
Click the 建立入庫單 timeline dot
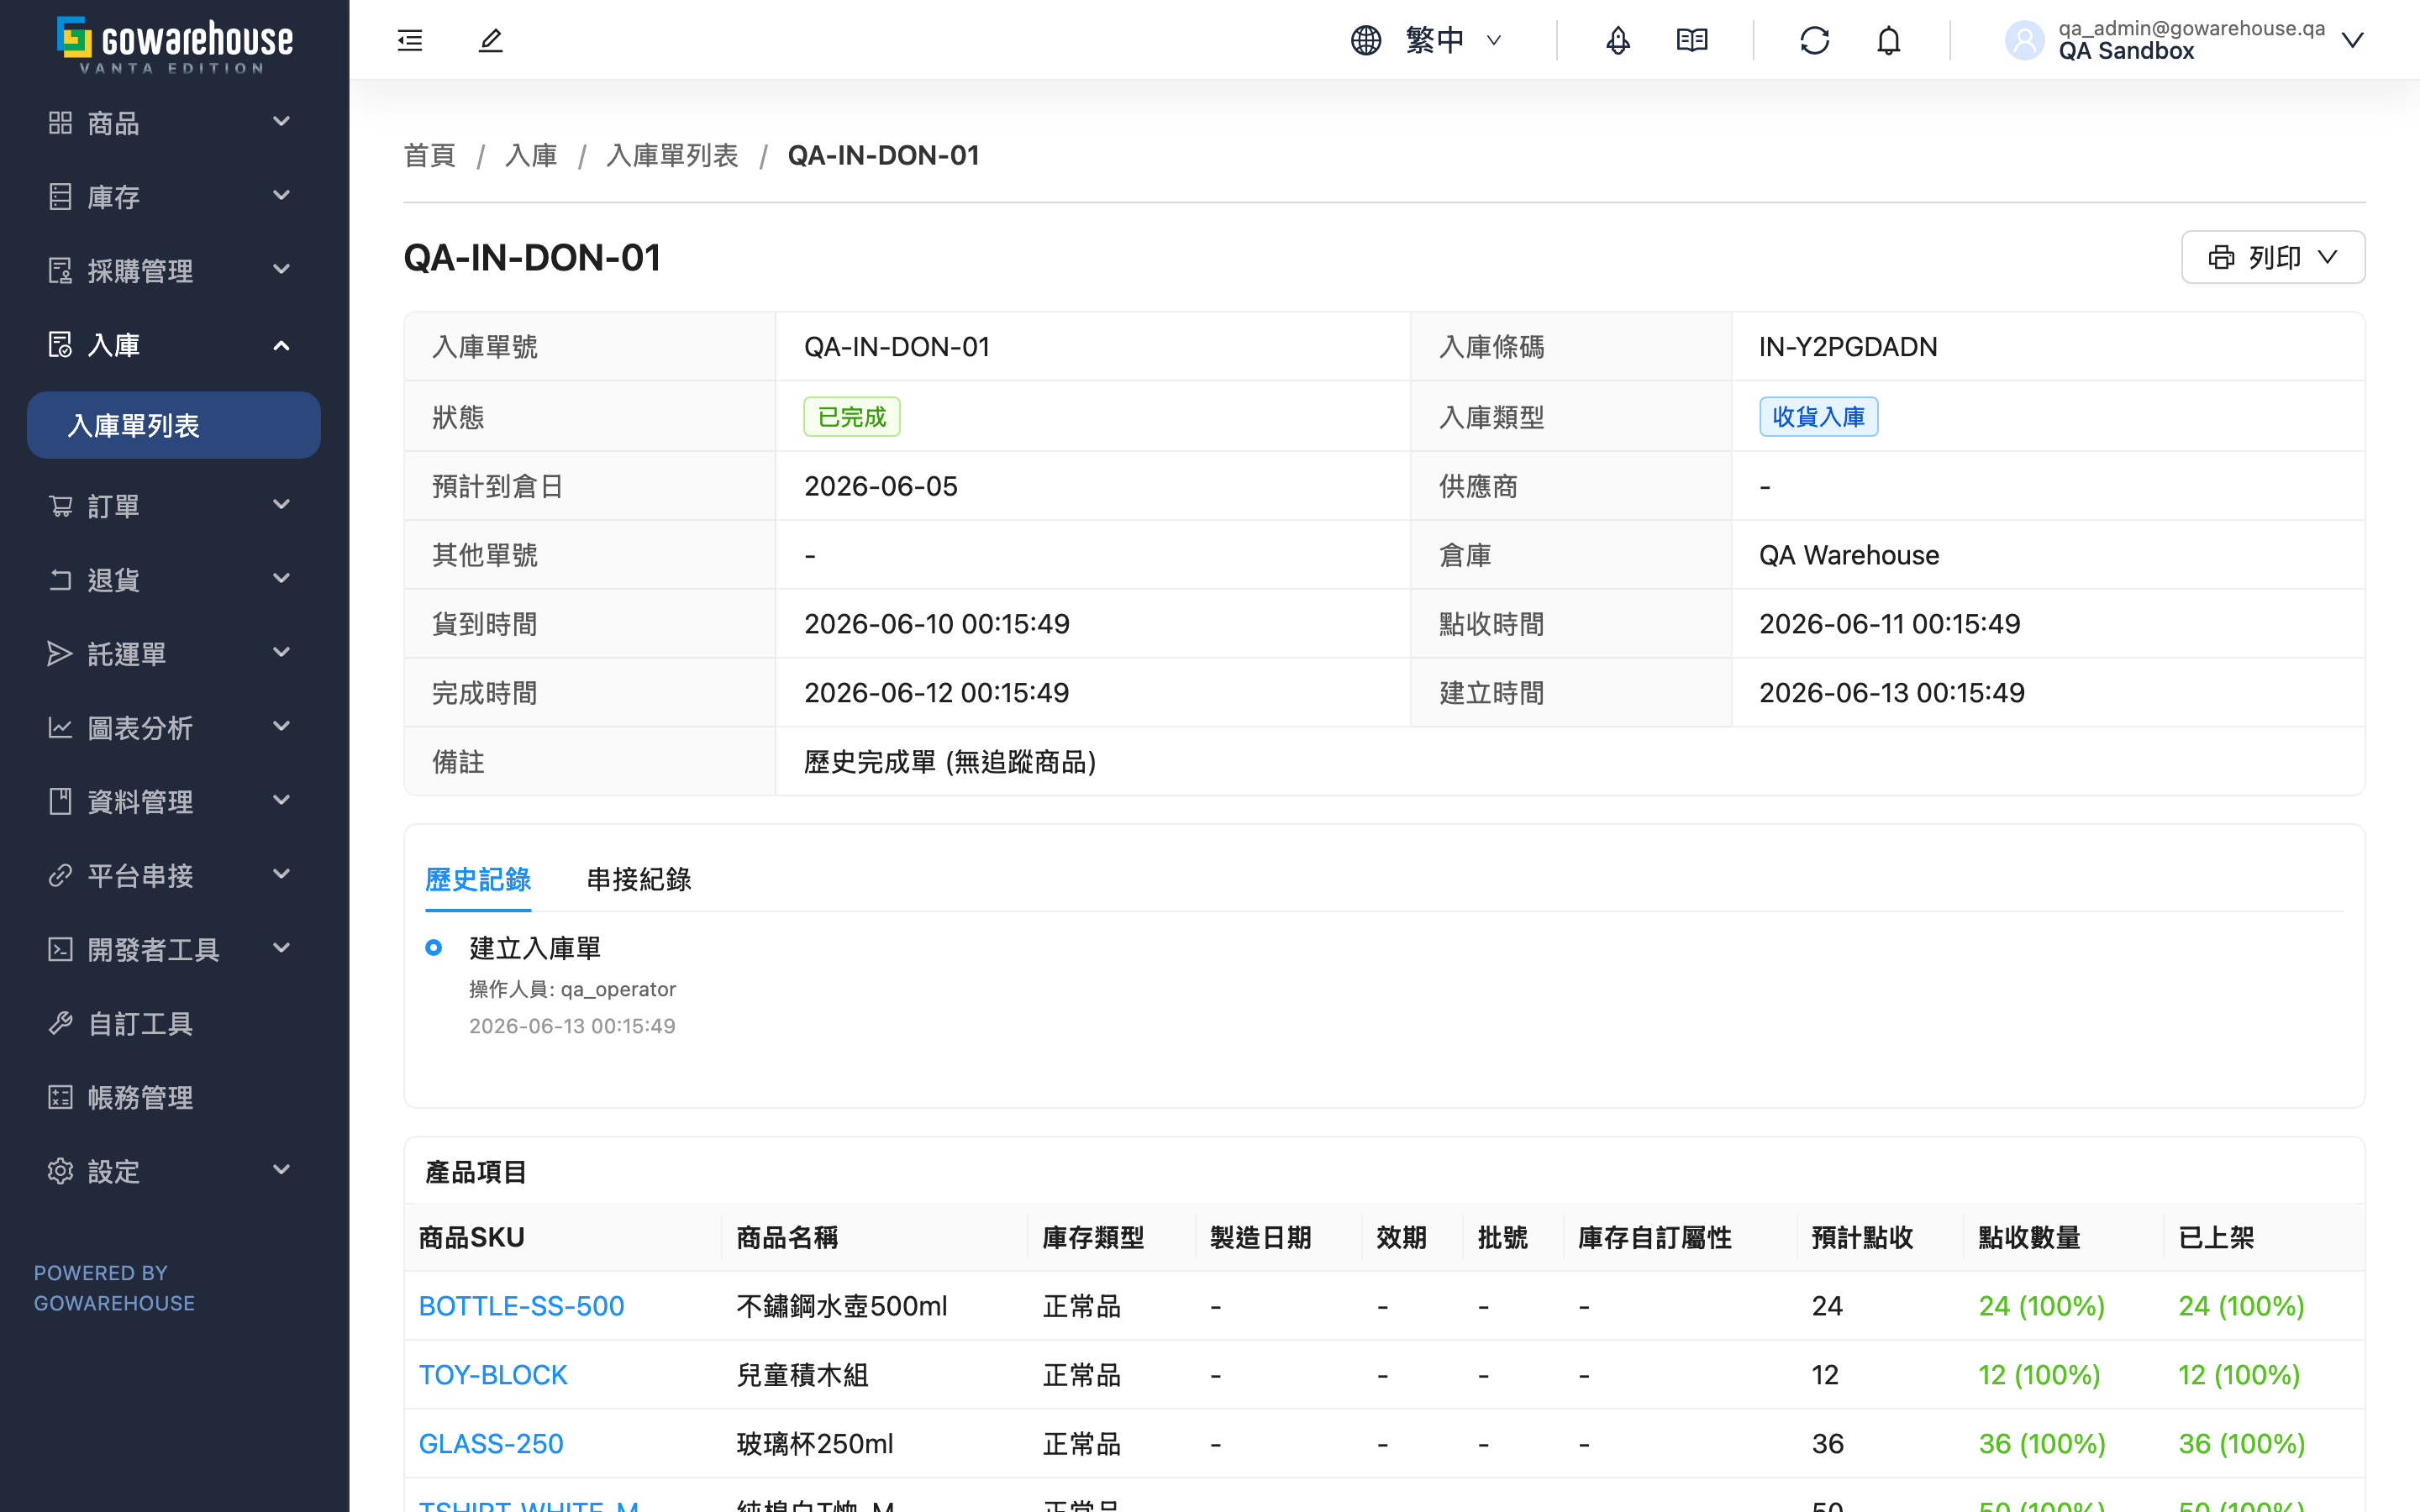tap(433, 947)
